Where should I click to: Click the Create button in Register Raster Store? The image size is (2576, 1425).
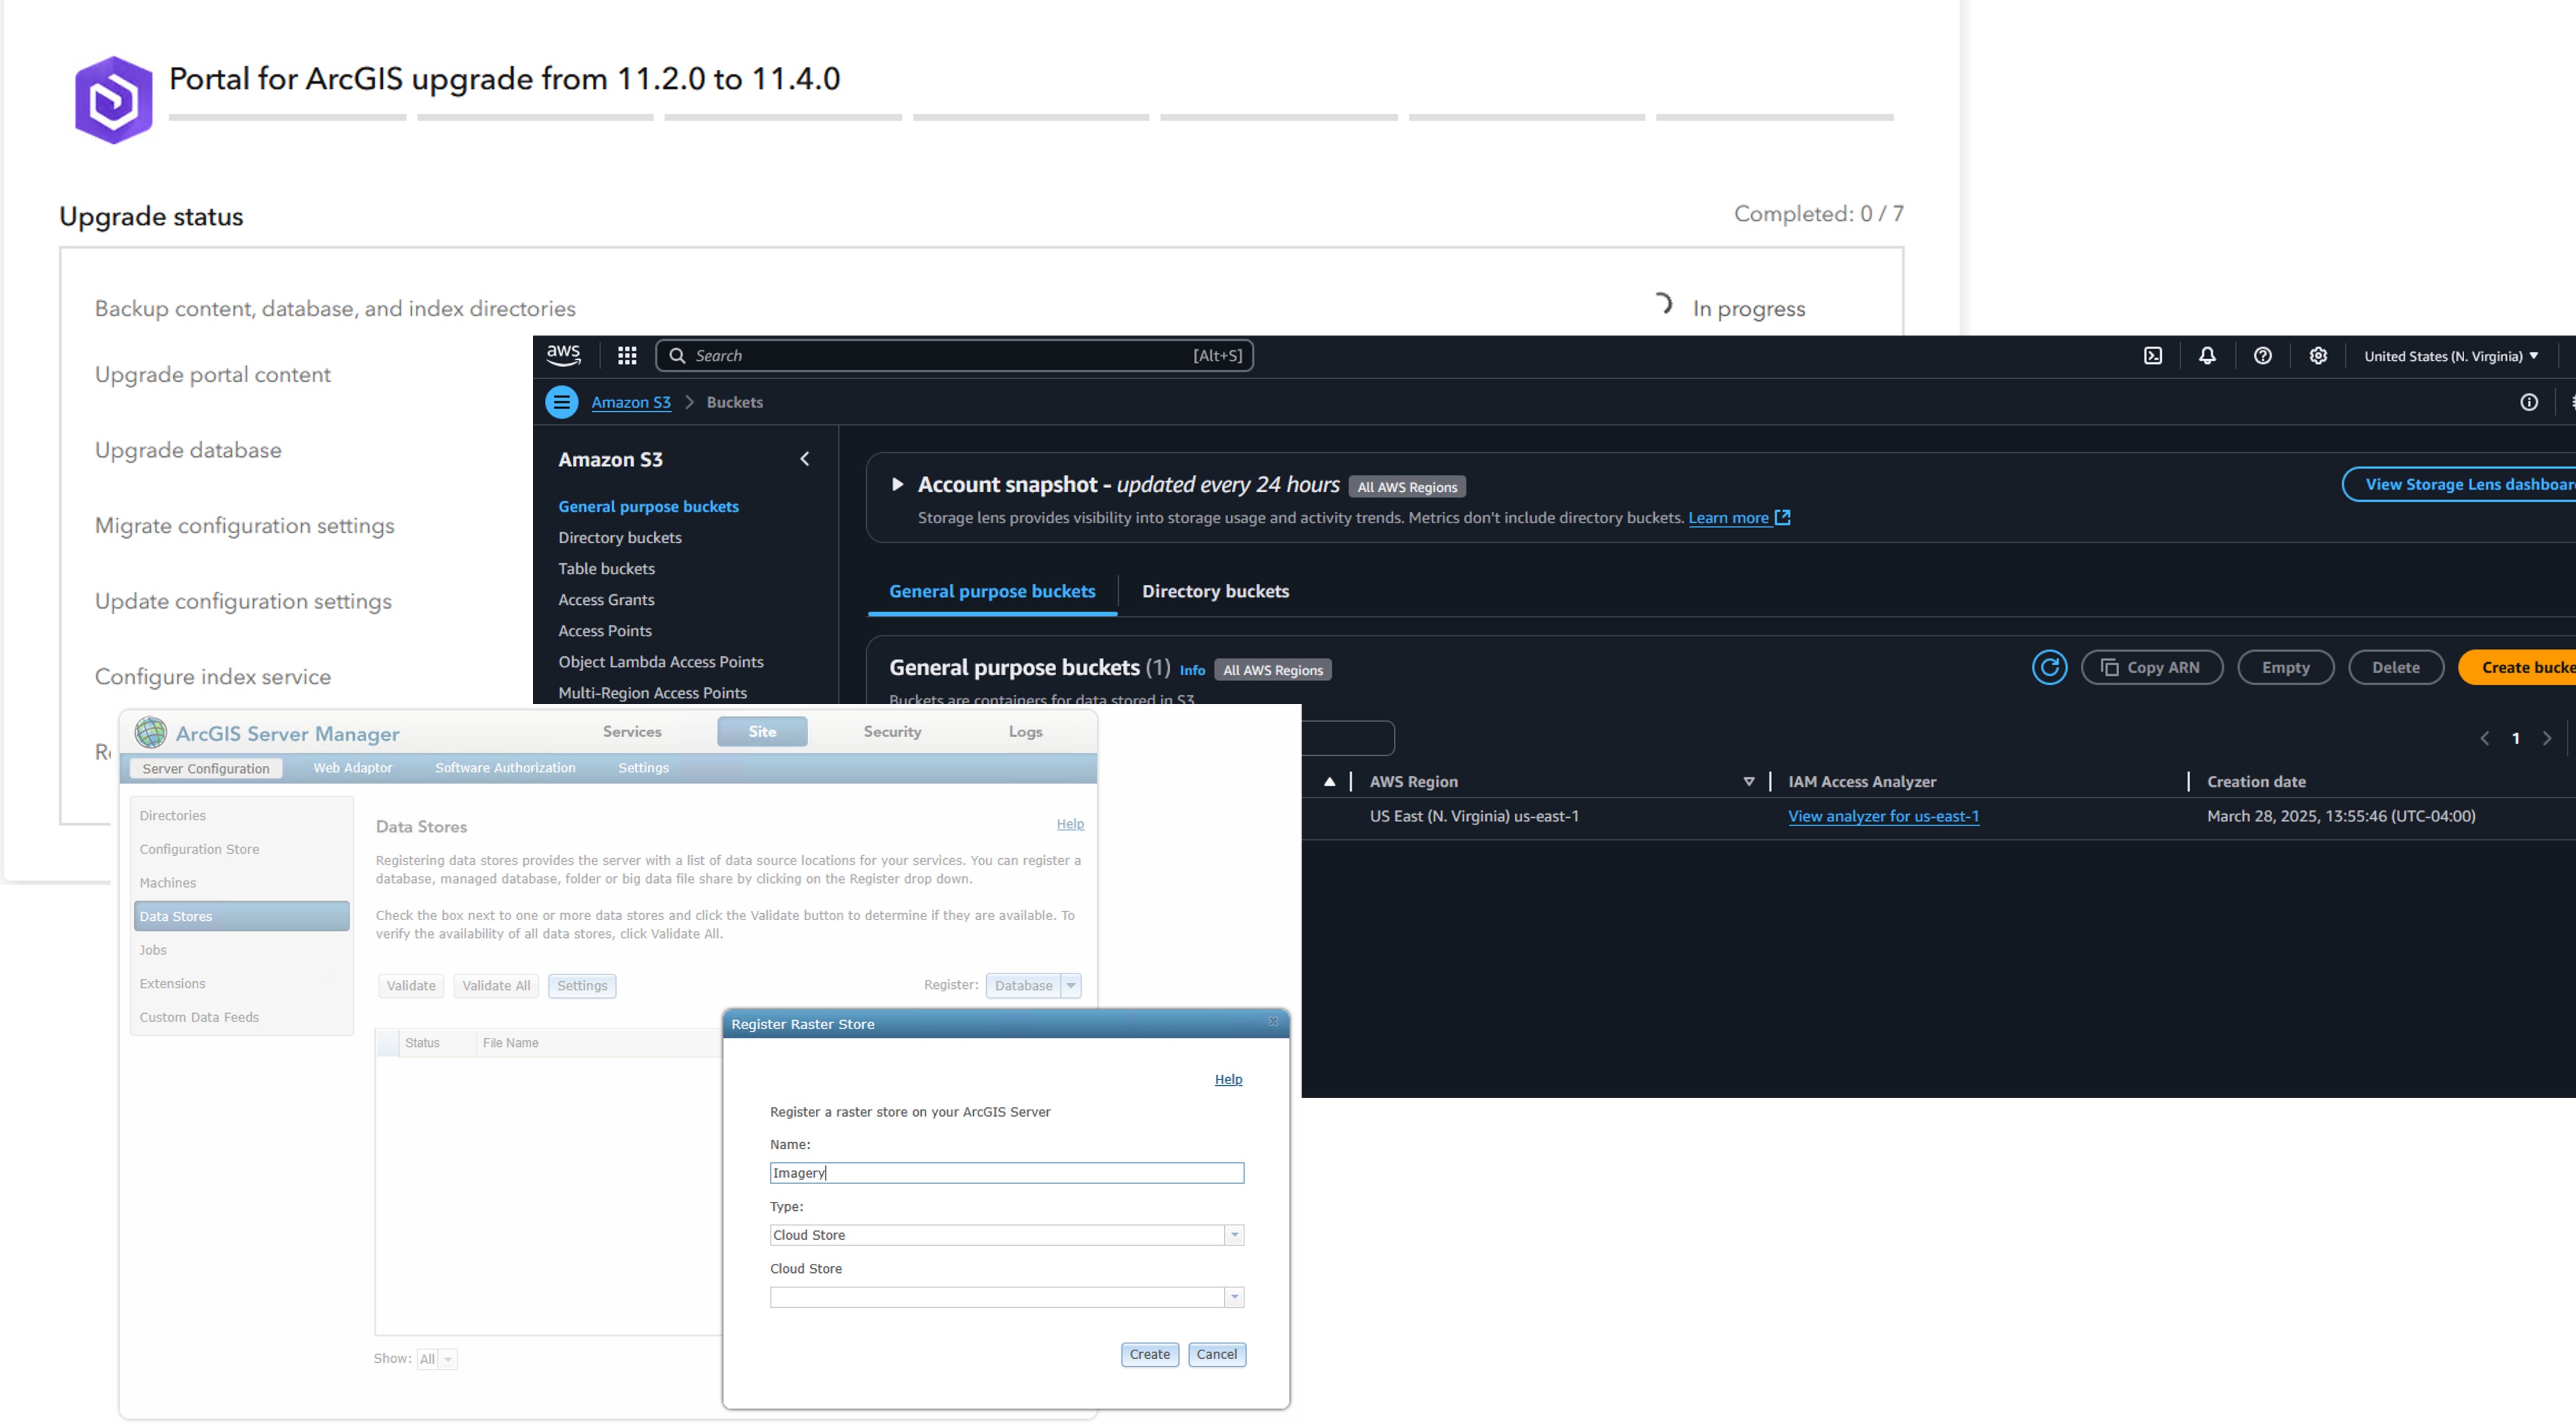(x=1149, y=1354)
